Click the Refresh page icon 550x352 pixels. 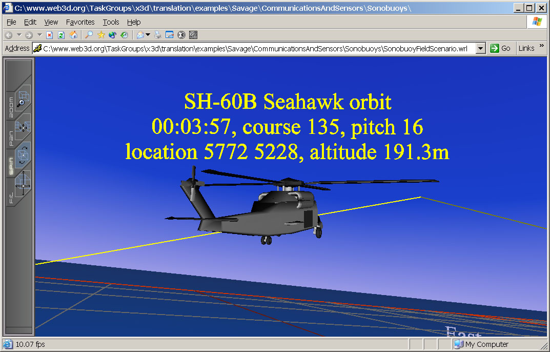tap(61, 35)
